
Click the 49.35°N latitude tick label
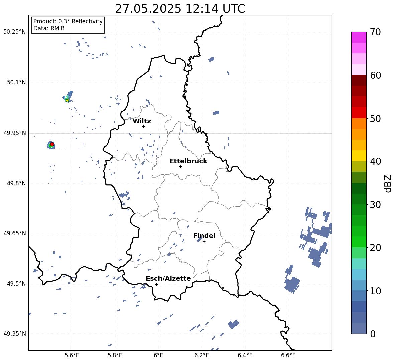tap(15, 334)
